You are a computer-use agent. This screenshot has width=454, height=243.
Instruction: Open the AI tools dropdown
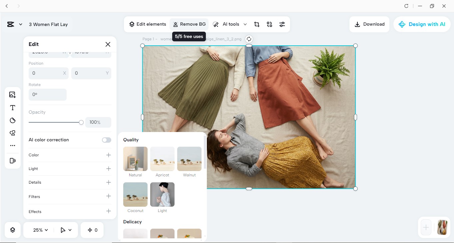click(x=231, y=24)
